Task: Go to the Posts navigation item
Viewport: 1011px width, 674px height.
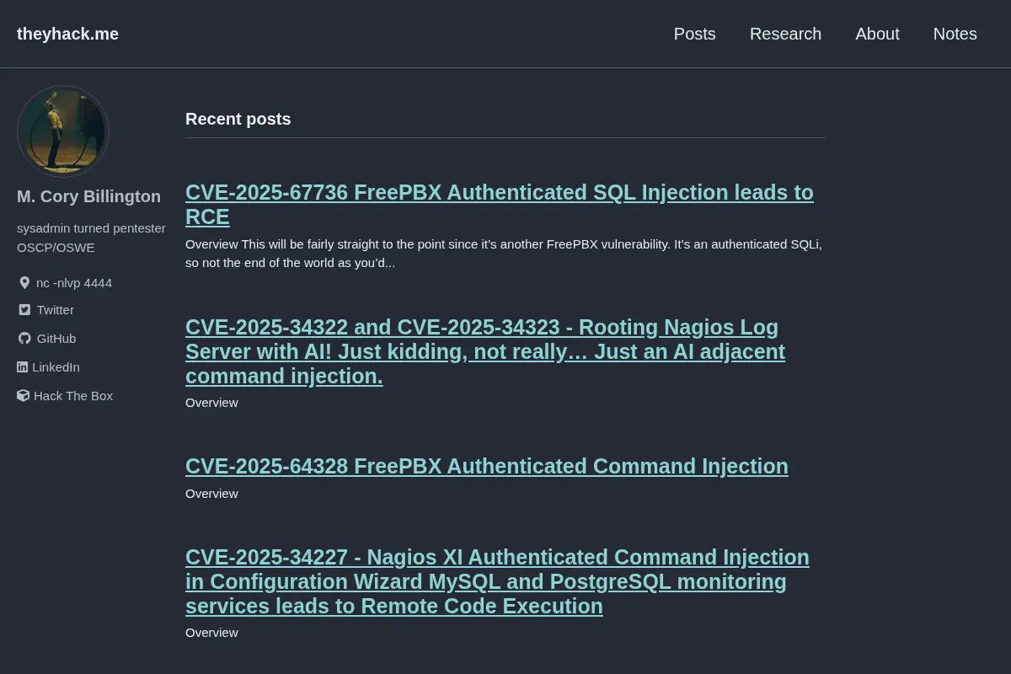Action: [695, 34]
